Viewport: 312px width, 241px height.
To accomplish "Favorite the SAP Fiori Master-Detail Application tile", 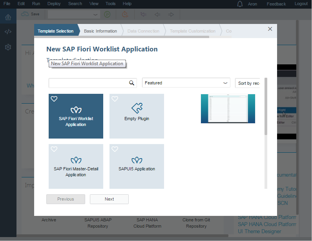I will click(54, 149).
